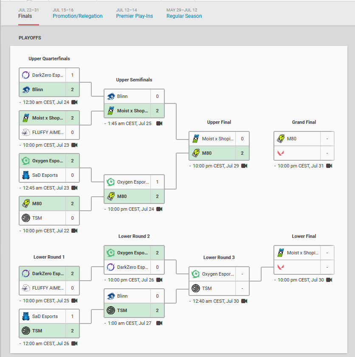355x357 pixels.
Task: Click the video icon for the 12:00 am Jul 26 match
Action: tap(74, 343)
